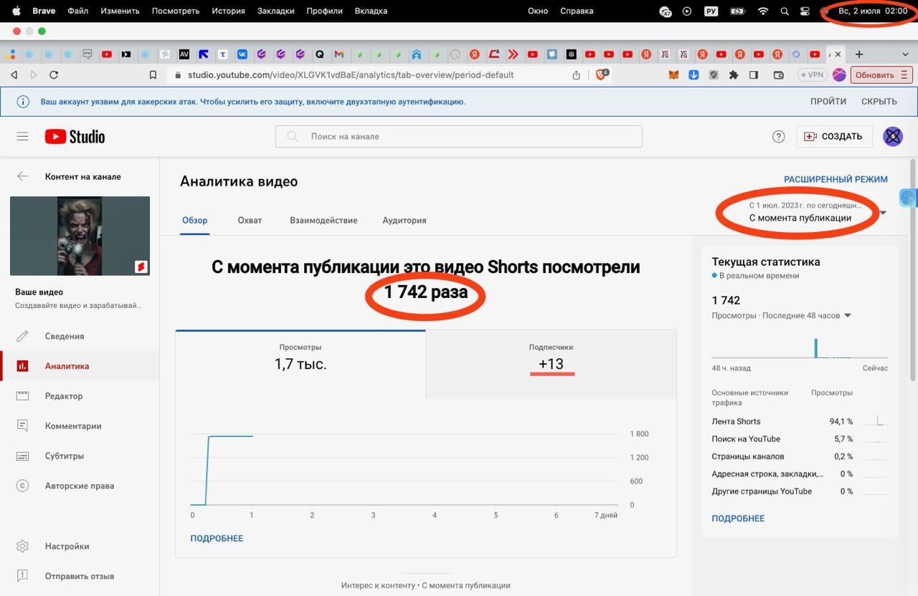The image size is (918, 596).
Task: Open the История menu in menu bar
Action: [x=228, y=11]
